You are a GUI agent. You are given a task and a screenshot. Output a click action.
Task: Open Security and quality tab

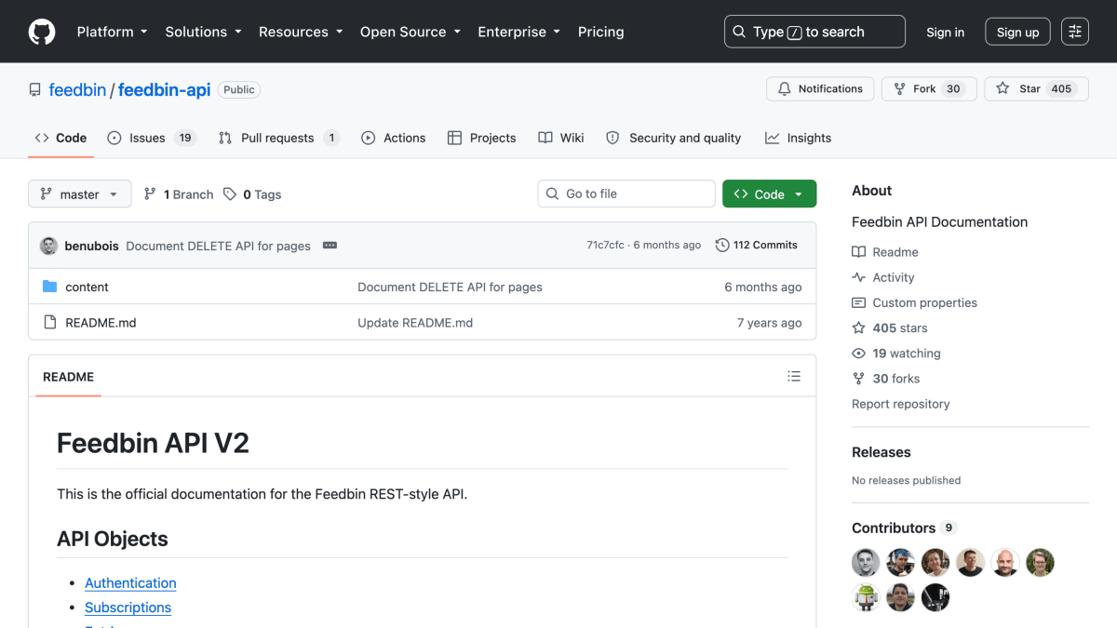pos(673,138)
